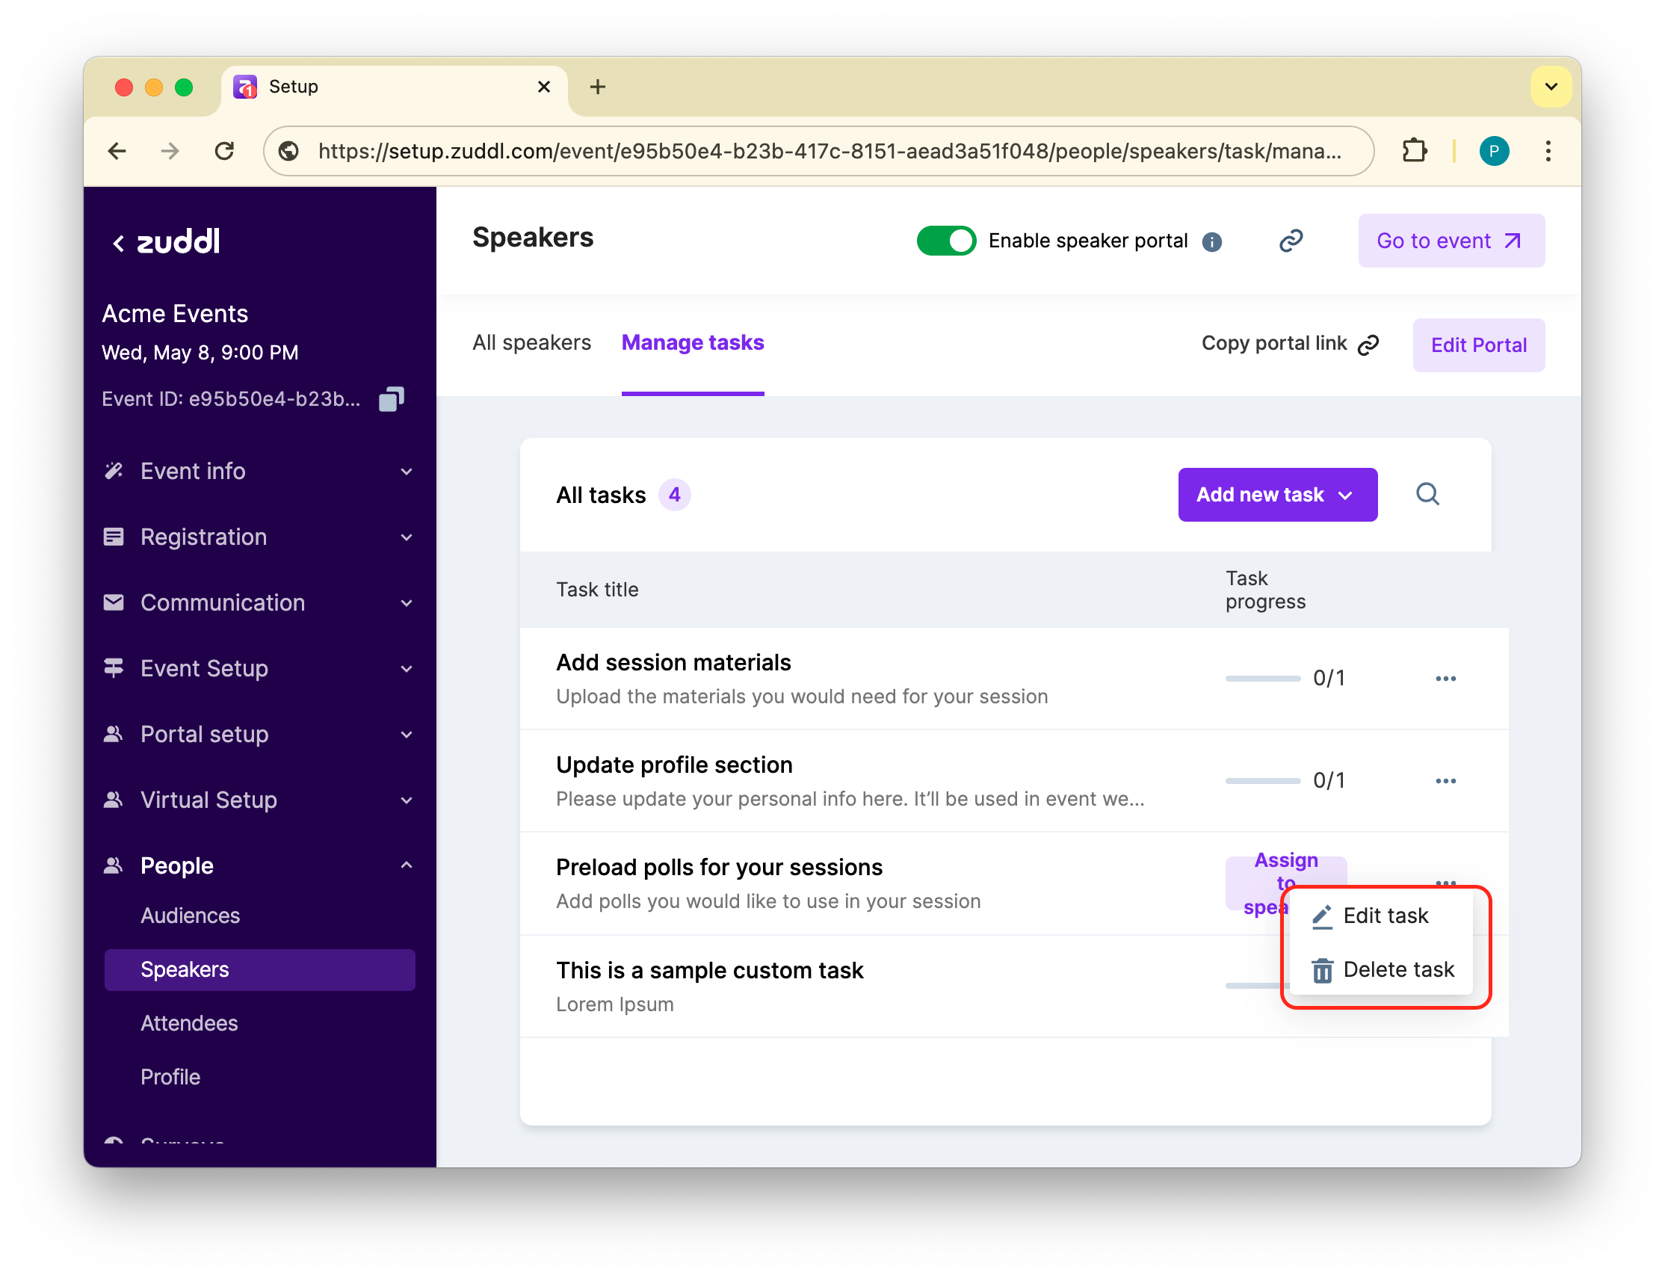Open more options for Add session materials
This screenshot has height=1278, width=1665.
pos(1445,679)
